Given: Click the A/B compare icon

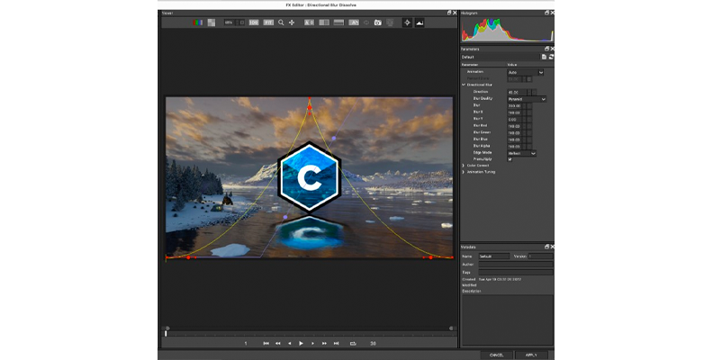Looking at the screenshot, I should coord(309,22).
